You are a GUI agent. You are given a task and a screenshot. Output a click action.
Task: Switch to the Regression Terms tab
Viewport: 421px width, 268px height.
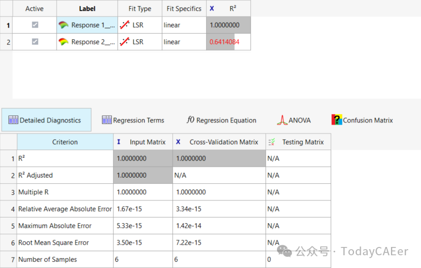point(133,120)
